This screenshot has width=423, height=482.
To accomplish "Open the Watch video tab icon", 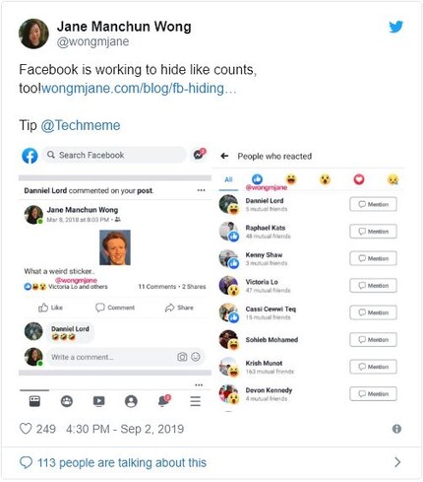I will [98, 401].
